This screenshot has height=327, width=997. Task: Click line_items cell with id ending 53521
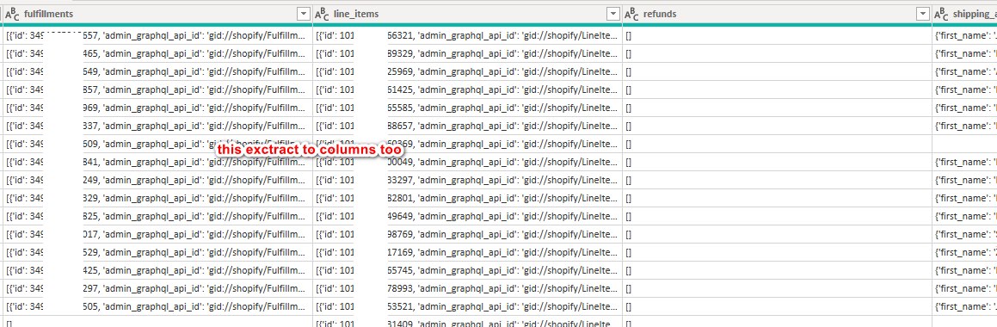[467, 306]
